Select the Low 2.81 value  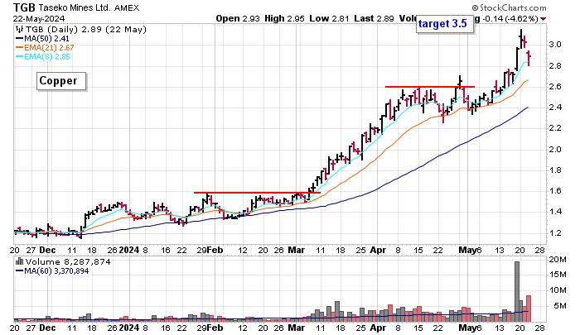coord(329,18)
